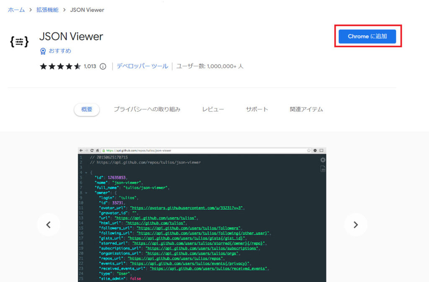
Task: Click the "site_admin" false value
Action: coord(136,279)
